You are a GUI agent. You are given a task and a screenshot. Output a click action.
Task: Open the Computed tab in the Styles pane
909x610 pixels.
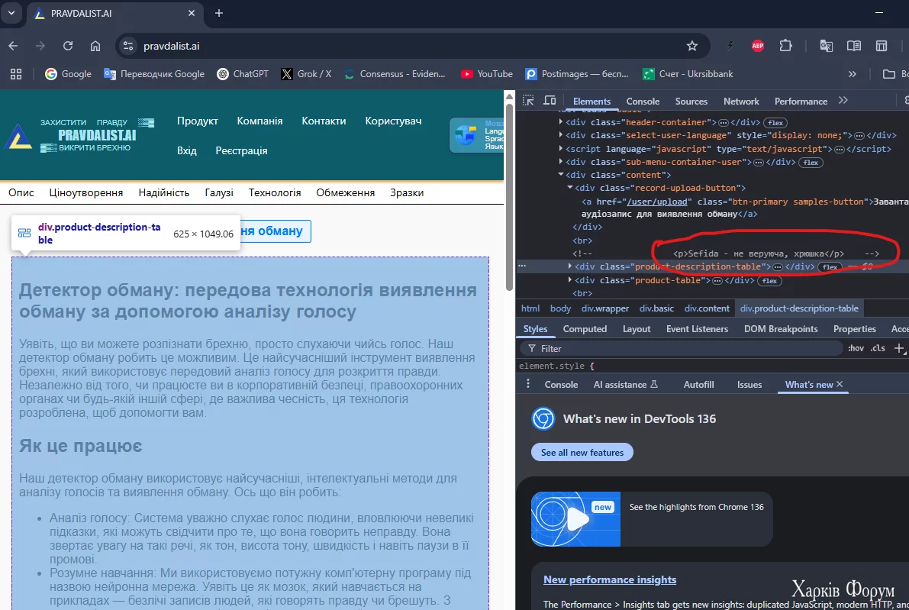(585, 328)
